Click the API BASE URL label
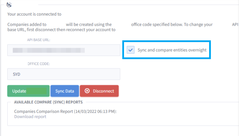The width and height of the screenshot is (239, 136). (39, 40)
